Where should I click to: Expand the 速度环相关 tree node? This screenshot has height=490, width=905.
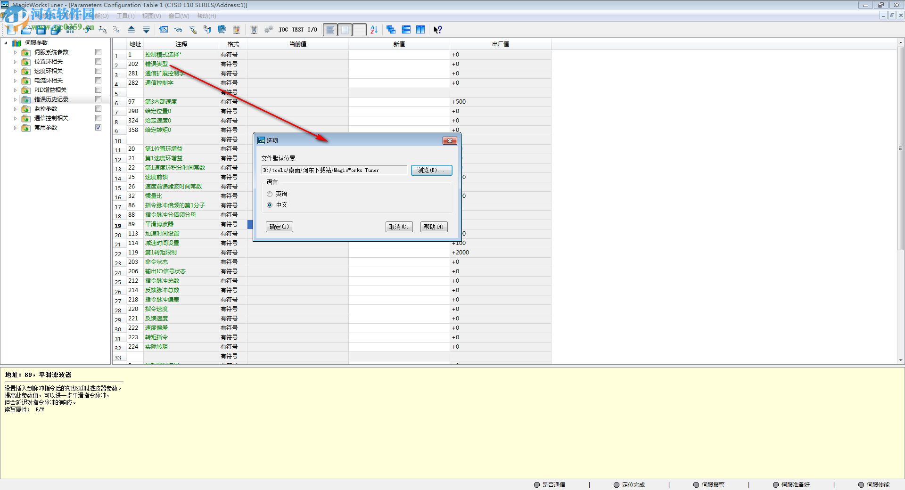point(15,71)
